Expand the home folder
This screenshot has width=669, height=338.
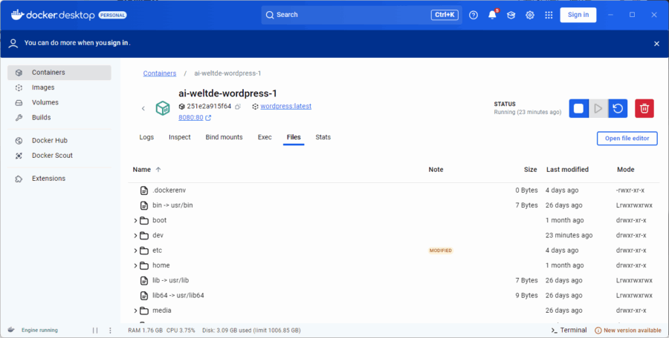[x=136, y=265]
